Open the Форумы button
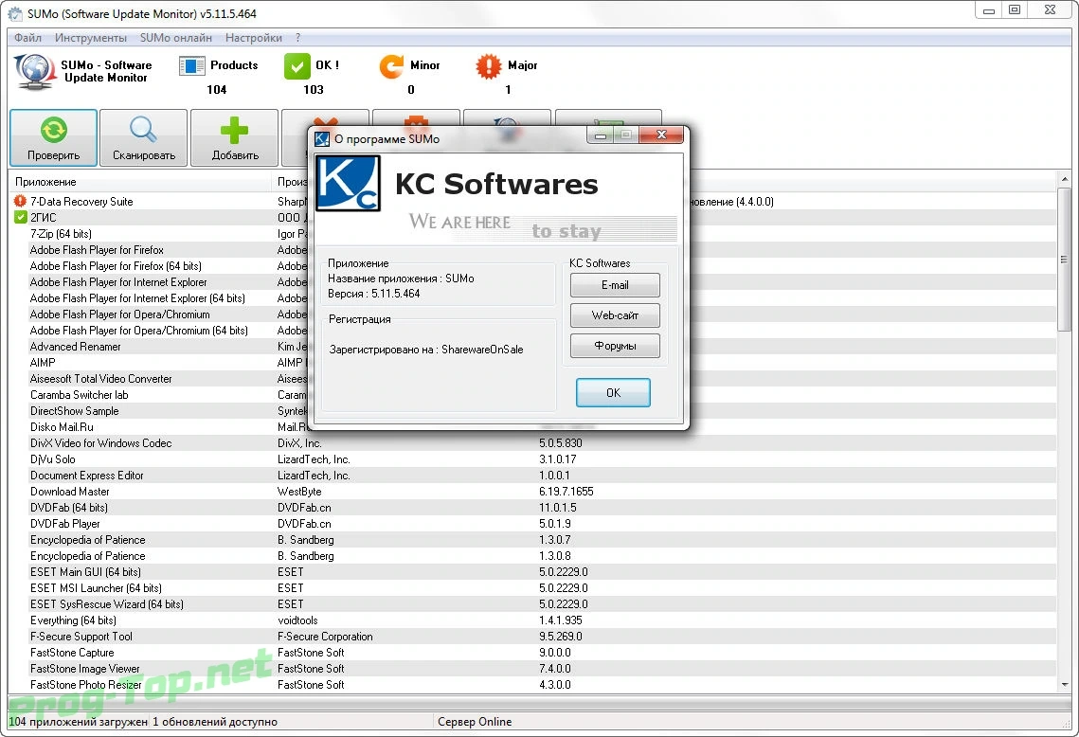The width and height of the screenshot is (1079, 737). (615, 346)
